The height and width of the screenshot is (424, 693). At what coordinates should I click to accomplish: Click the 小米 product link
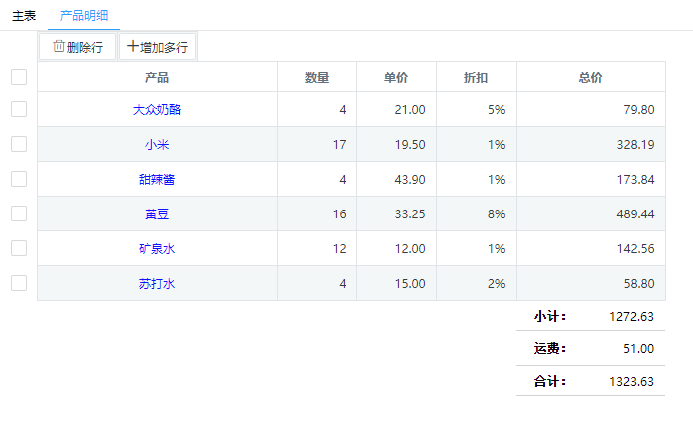click(x=157, y=145)
